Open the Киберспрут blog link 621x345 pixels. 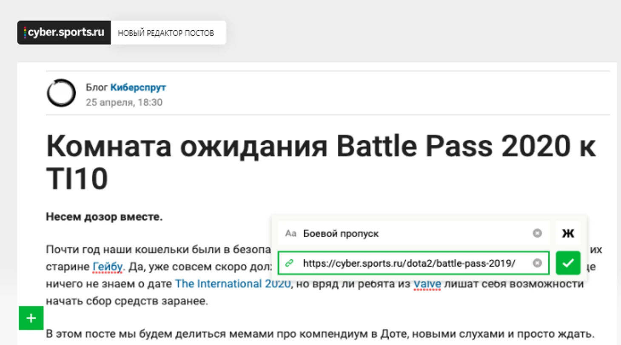[x=138, y=88]
